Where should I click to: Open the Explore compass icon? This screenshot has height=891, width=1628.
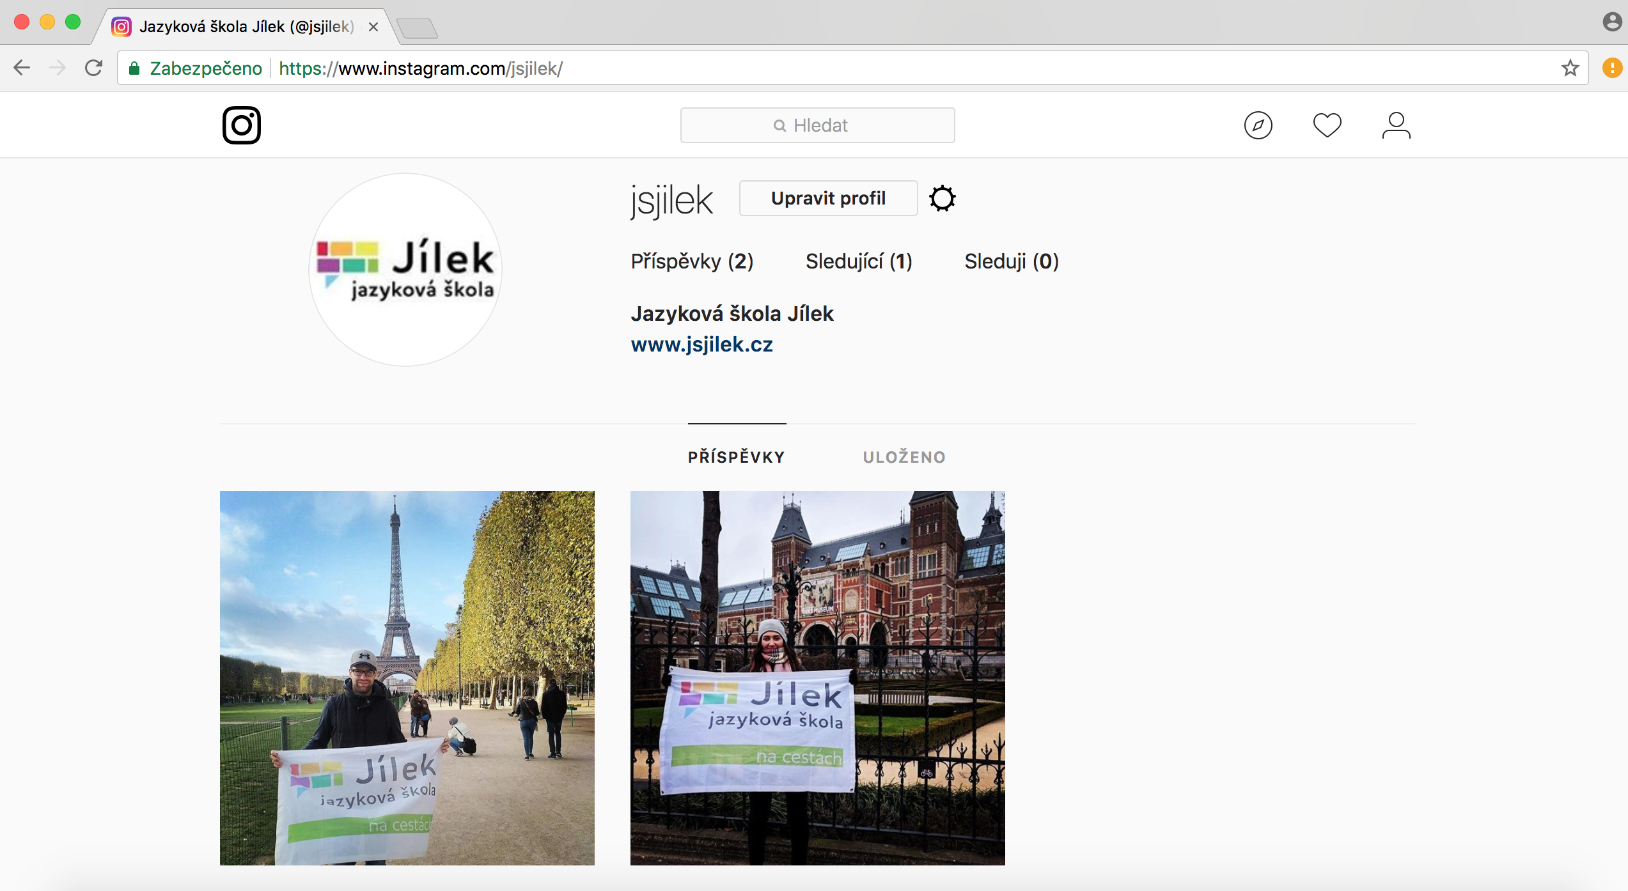[x=1258, y=125]
